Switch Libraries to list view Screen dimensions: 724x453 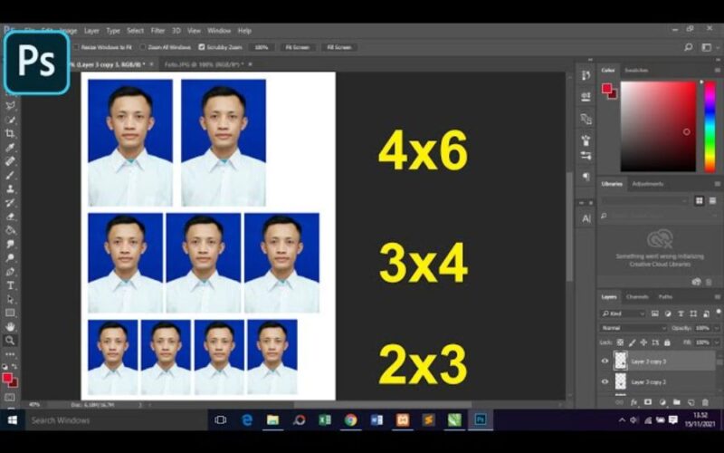[x=712, y=200]
